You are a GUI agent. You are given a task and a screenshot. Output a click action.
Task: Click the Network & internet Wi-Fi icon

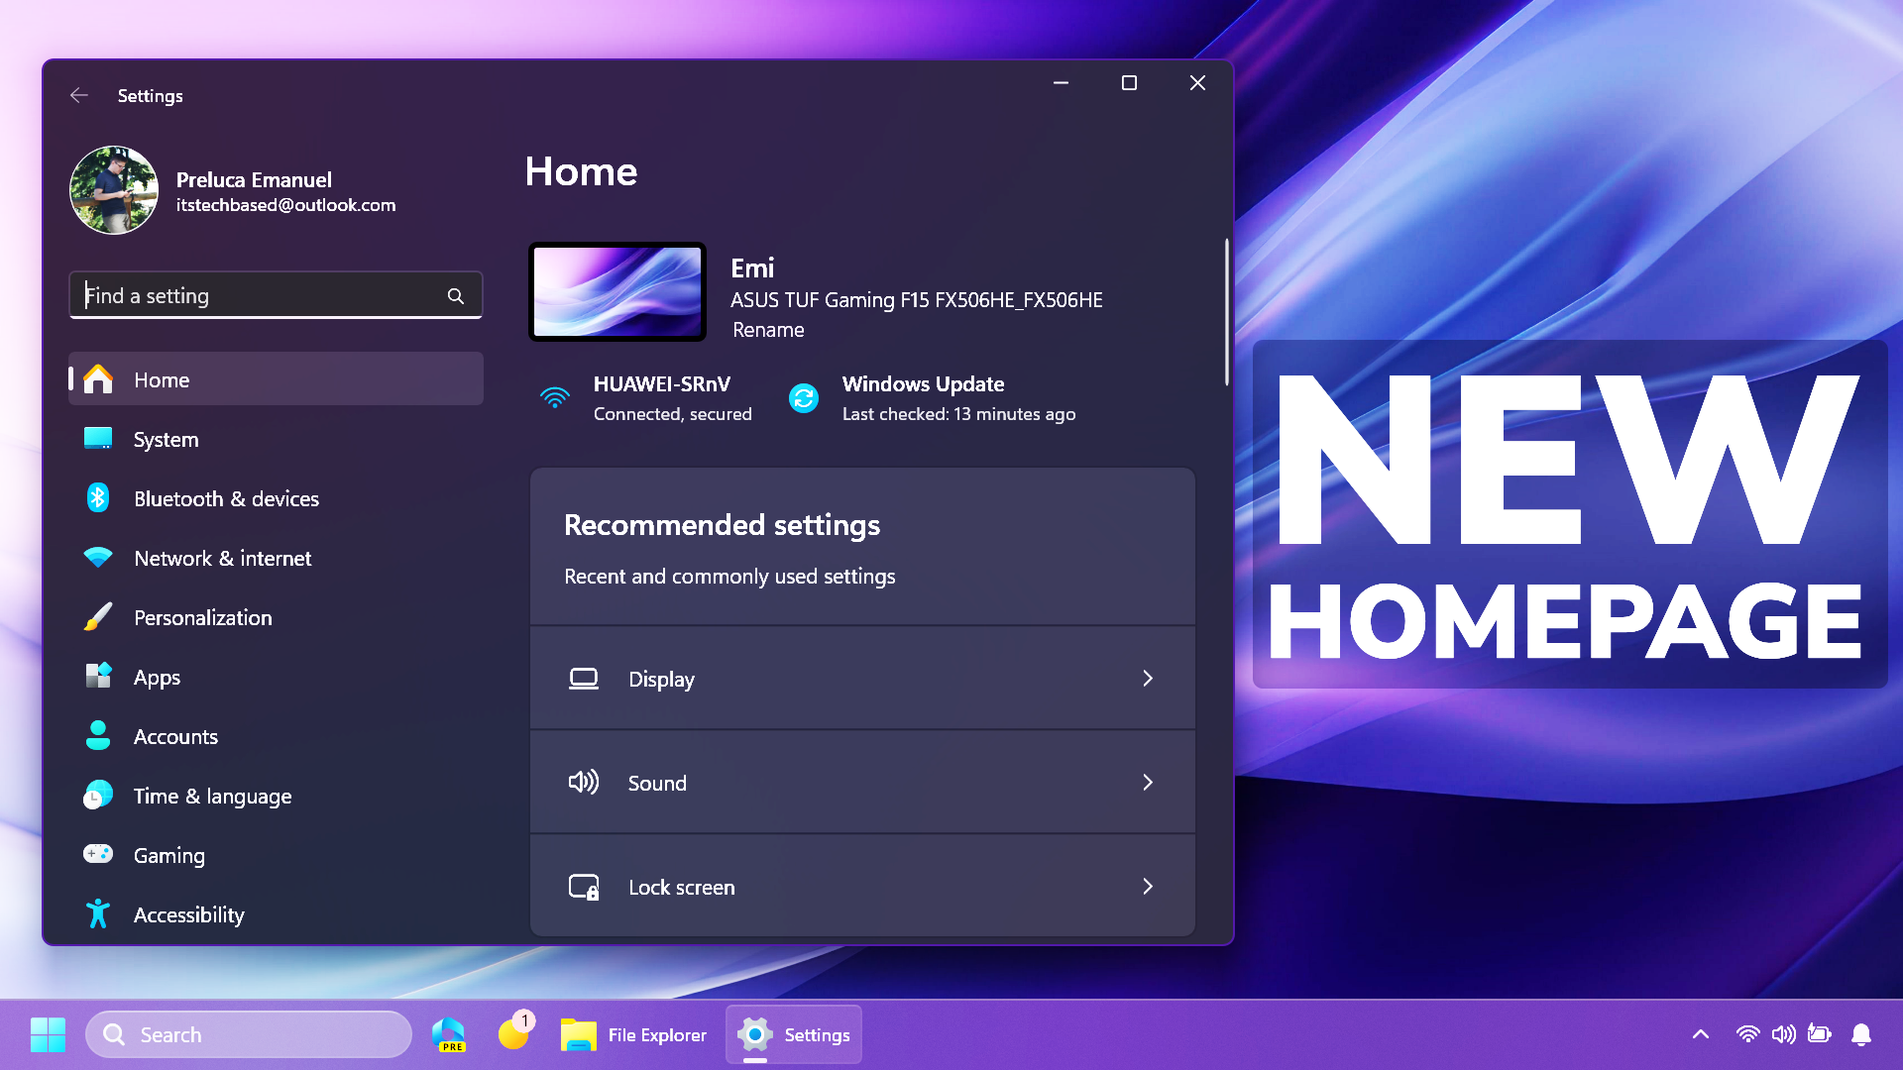97,558
